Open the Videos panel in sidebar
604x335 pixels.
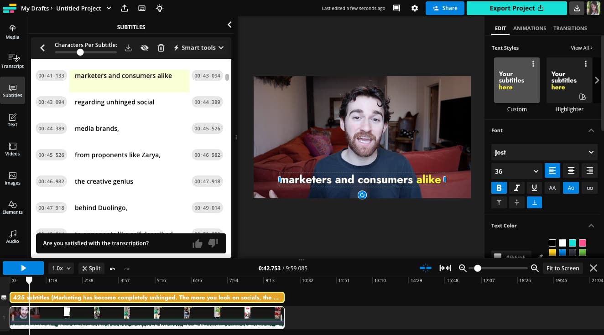(12, 149)
